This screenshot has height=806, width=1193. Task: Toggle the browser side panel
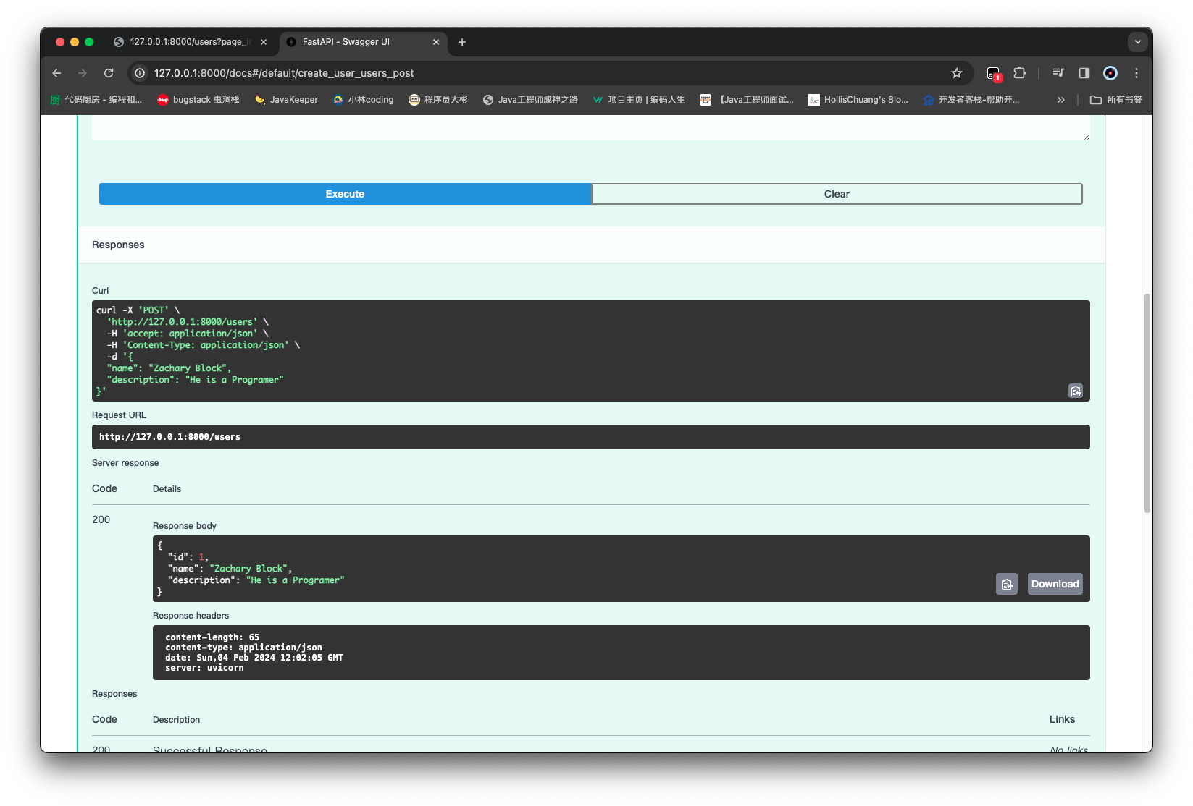point(1084,73)
